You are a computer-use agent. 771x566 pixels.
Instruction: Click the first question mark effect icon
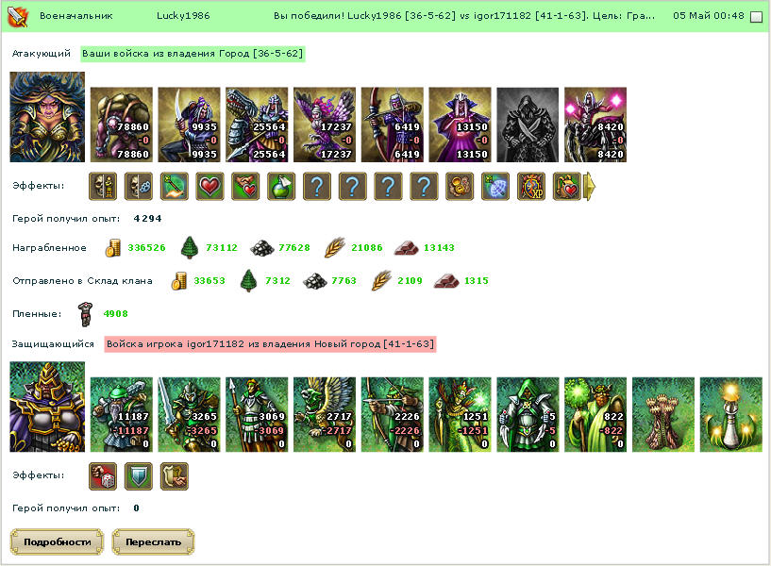tap(317, 186)
